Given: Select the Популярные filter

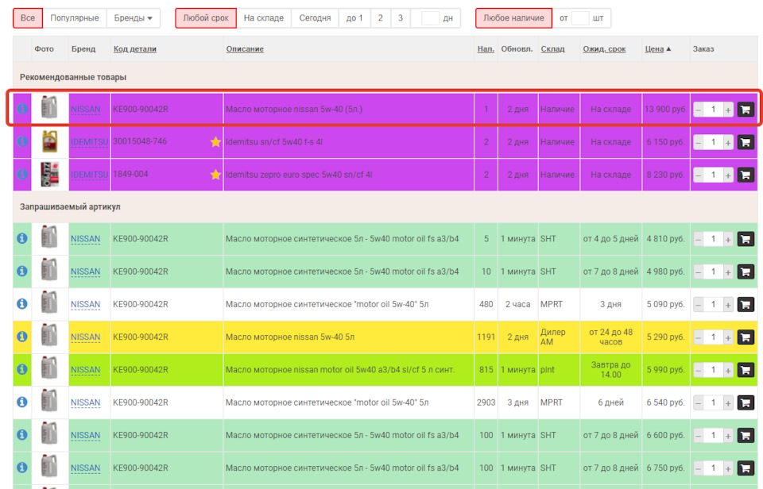Looking at the screenshot, I should (75, 18).
